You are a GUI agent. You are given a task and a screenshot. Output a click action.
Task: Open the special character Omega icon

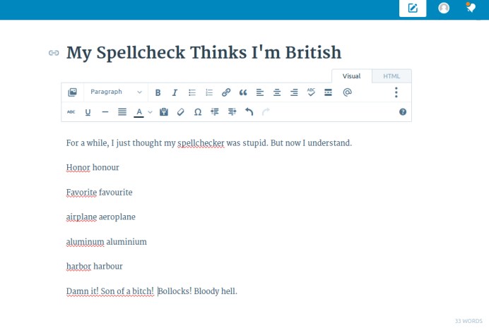click(x=198, y=112)
